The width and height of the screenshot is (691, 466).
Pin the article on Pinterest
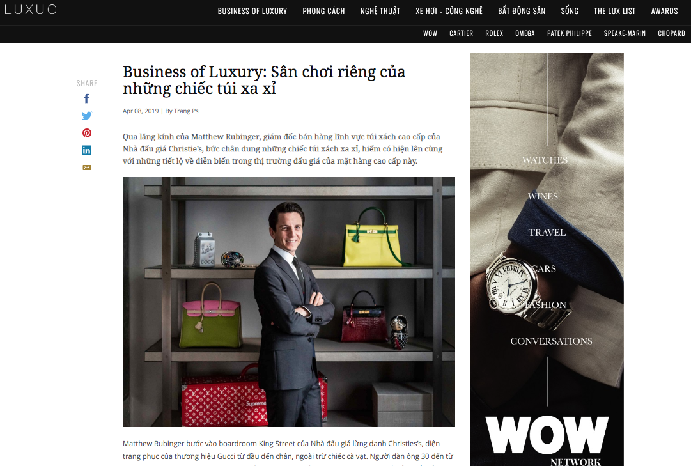tap(87, 133)
